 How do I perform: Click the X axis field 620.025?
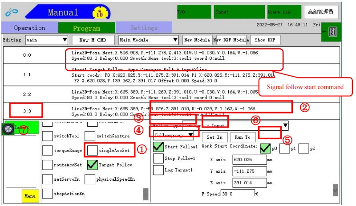pyautogui.click(x=250, y=159)
